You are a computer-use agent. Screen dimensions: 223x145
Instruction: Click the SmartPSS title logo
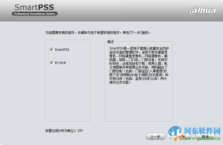(x=34, y=7)
